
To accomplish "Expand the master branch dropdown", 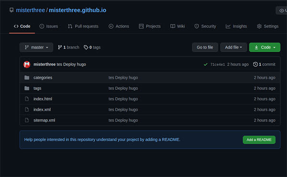I will coord(36,47).
